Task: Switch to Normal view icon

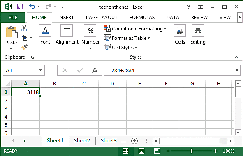Action: coord(125,151)
